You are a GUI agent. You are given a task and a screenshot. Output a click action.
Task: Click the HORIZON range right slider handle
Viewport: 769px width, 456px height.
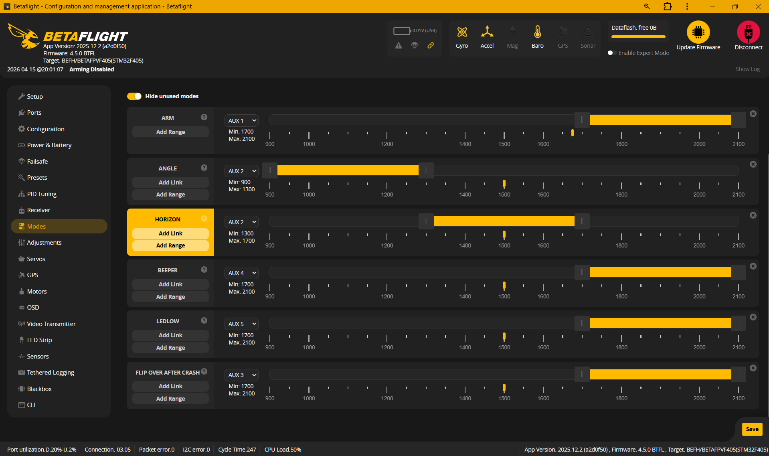pyautogui.click(x=582, y=221)
